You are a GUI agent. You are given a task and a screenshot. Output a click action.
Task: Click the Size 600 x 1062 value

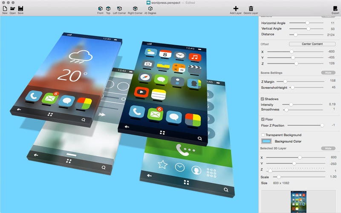(281, 183)
